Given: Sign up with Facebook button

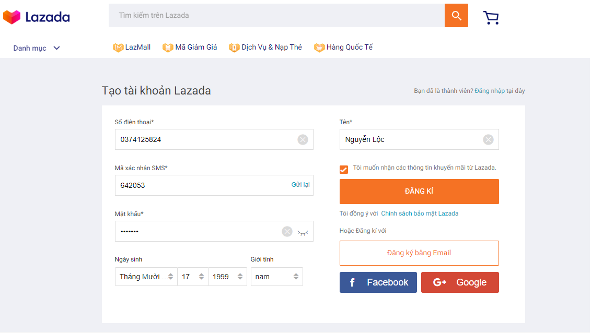Looking at the screenshot, I should [x=378, y=282].
